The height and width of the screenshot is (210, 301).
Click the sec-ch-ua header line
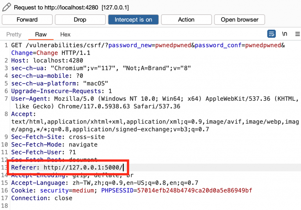[101, 68]
